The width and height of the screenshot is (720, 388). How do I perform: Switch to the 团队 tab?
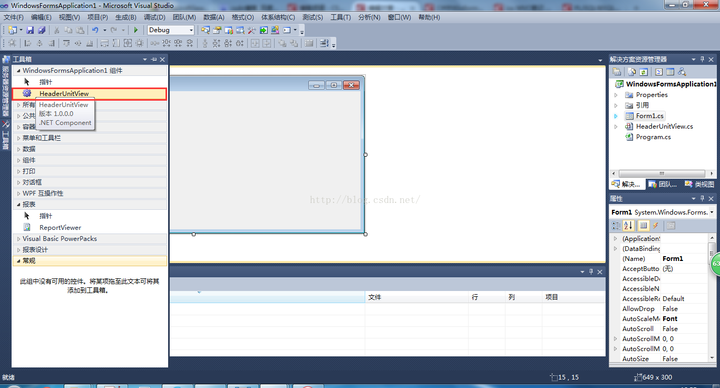[663, 184]
